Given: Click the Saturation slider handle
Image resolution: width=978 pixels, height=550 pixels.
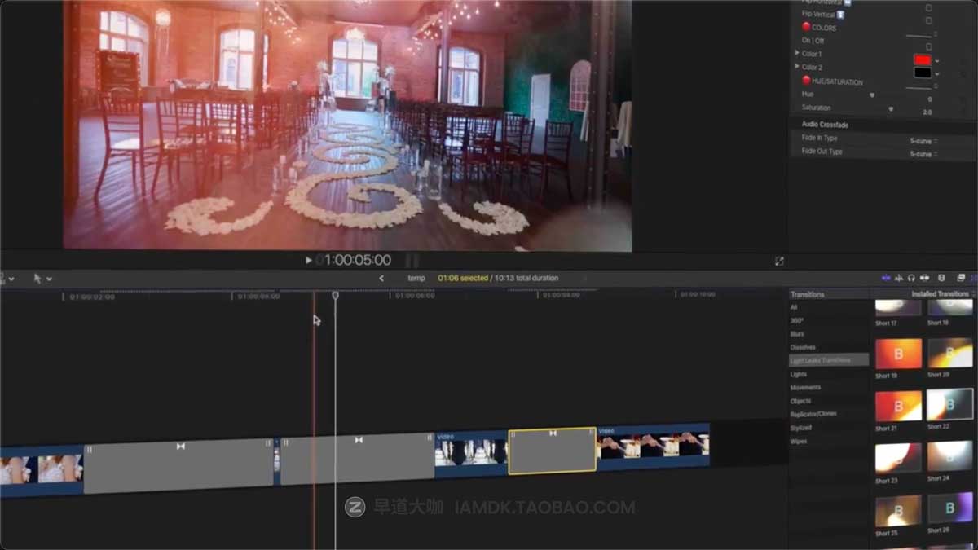Looking at the screenshot, I should click(x=891, y=108).
